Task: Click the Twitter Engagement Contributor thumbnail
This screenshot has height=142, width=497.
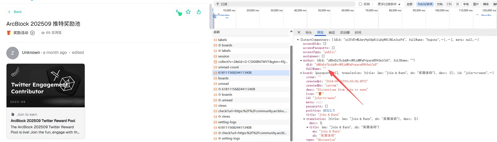Action: [46, 86]
